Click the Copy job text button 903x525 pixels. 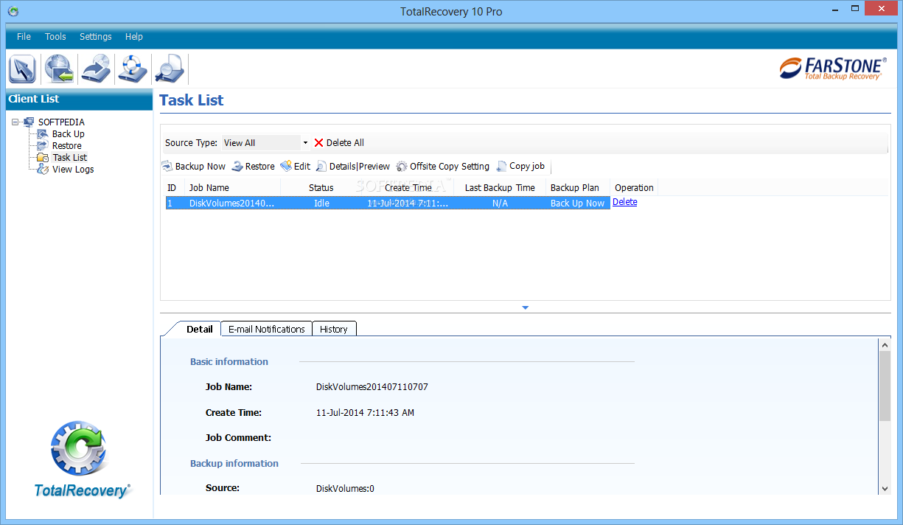click(x=527, y=166)
